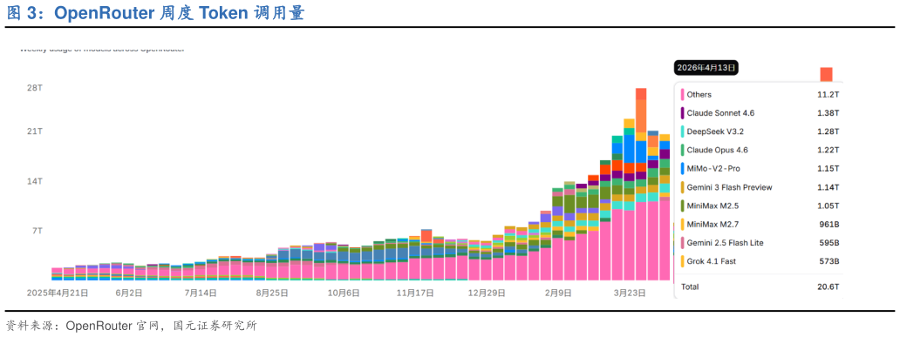Click the 1.15T value
This screenshot has width=900, height=337.
point(828,169)
